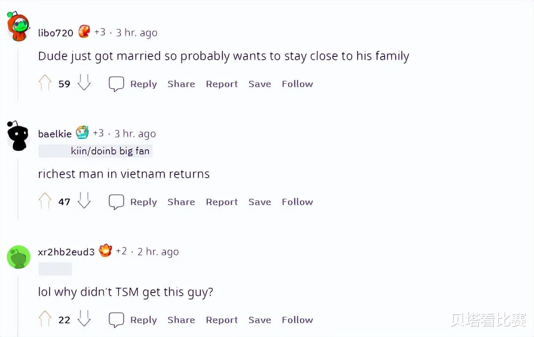The image size is (534, 337).
Task: Click the reply speech bubble icon under libo720's comment
Action: point(116,84)
